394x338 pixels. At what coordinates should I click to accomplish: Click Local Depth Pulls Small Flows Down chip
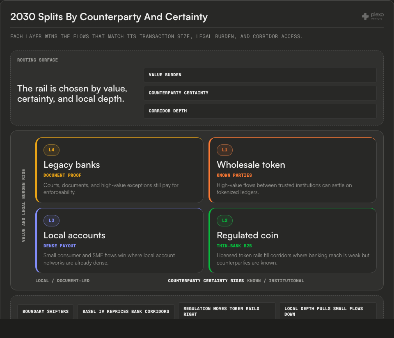pos(328,311)
